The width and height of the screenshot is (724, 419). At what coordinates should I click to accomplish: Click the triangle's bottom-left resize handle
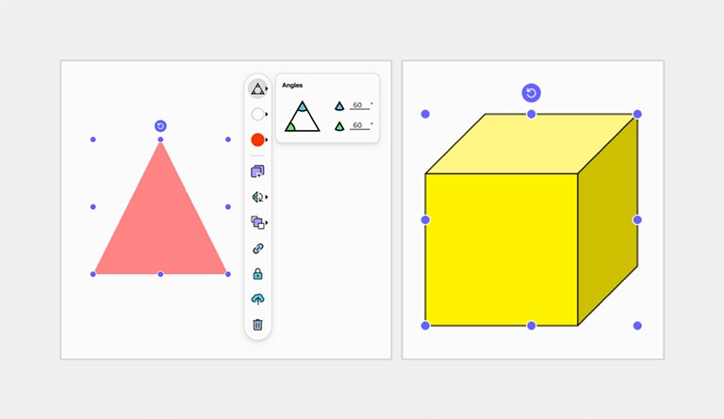pos(92,274)
